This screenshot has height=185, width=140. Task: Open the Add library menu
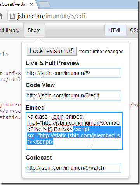10,30
